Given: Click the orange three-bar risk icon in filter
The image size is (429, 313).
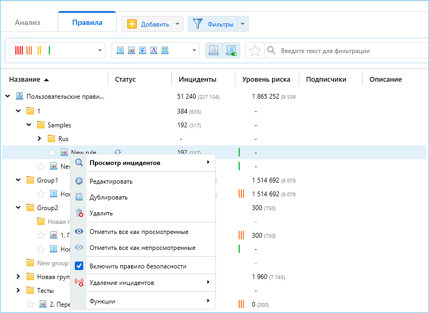Looking at the screenshot, I should [x=29, y=50].
